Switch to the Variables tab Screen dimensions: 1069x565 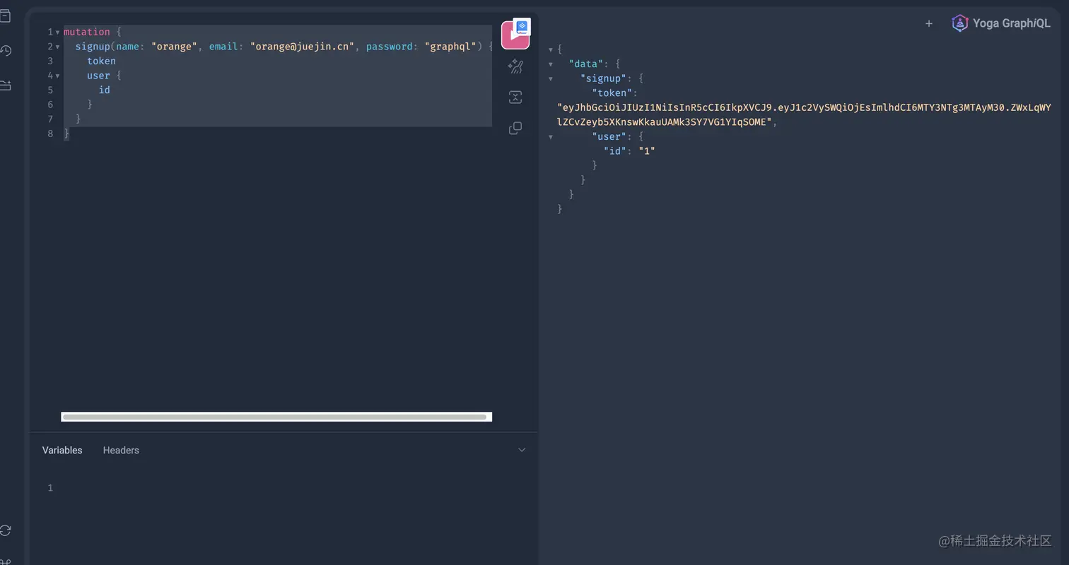[62, 450]
